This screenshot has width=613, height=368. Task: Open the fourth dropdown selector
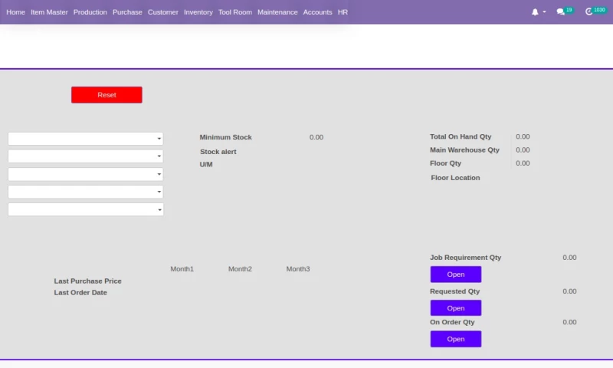point(86,192)
